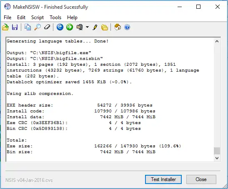Viewport: 228px width, 189px height.
Task: Click the log scrollbar thumb
Action: point(217,151)
